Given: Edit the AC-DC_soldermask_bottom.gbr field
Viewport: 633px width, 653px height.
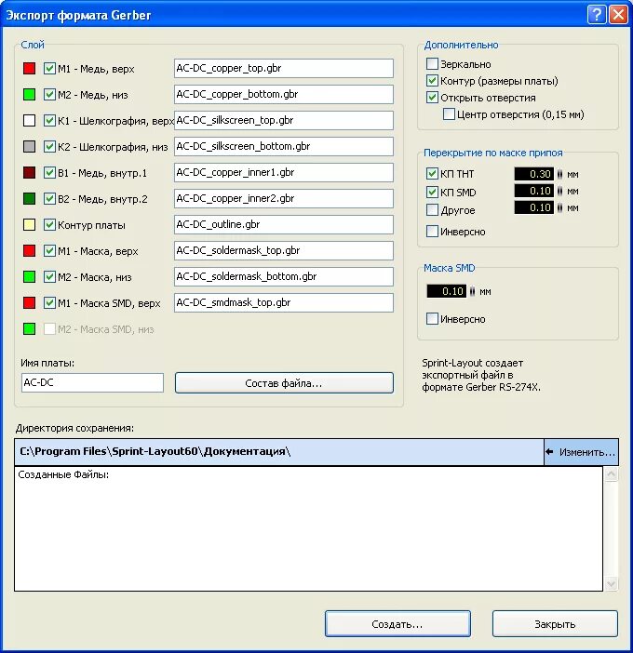Looking at the screenshot, I should point(283,276).
